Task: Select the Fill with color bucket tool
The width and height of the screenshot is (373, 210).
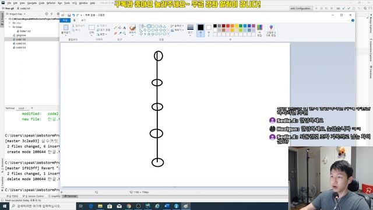Action: tap(119, 28)
